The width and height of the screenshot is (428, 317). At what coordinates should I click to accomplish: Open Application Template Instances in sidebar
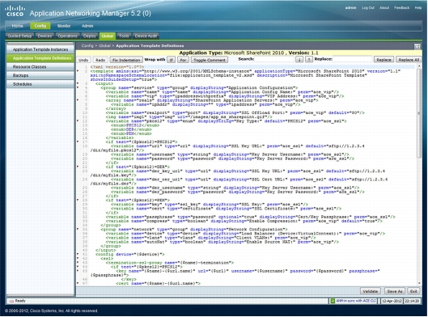coord(40,49)
